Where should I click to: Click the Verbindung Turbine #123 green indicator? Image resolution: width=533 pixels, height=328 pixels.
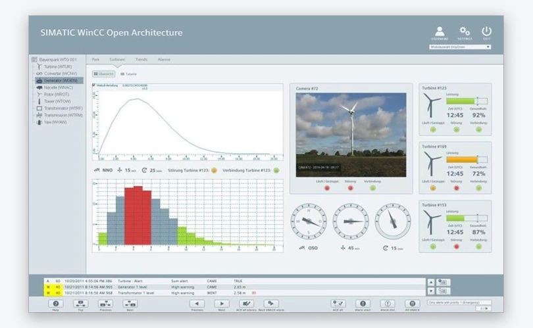(x=276, y=170)
